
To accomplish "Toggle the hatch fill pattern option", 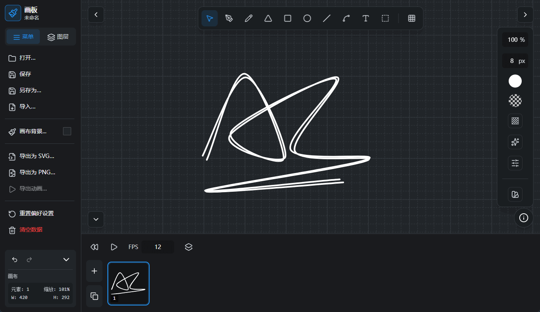I will [515, 121].
